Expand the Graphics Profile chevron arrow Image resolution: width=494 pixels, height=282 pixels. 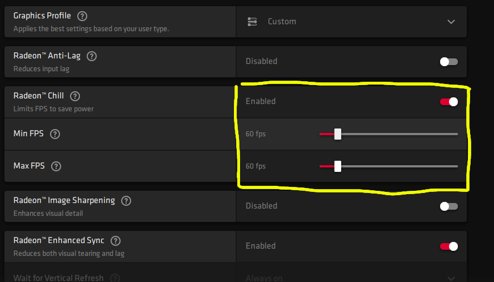[451, 22]
